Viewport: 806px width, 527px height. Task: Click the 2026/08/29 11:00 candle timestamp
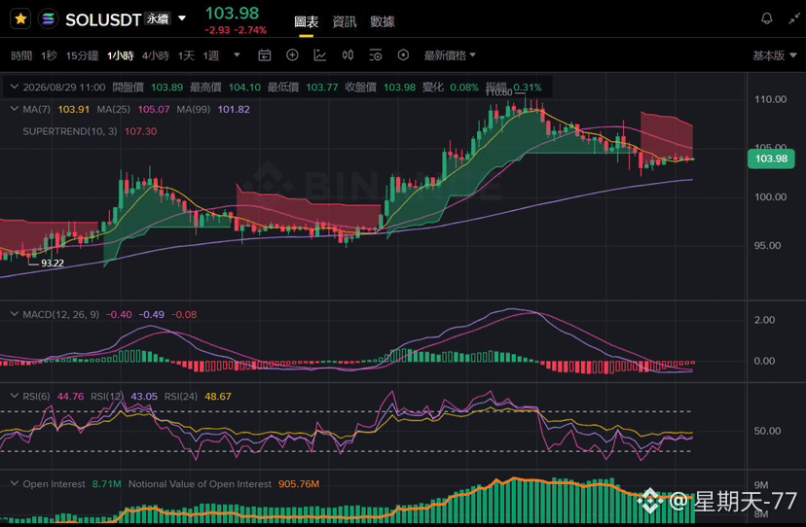click(64, 88)
